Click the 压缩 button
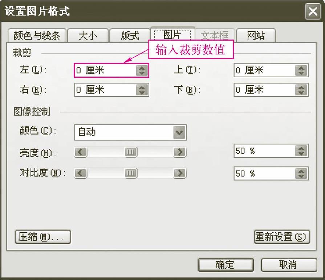 43,237
